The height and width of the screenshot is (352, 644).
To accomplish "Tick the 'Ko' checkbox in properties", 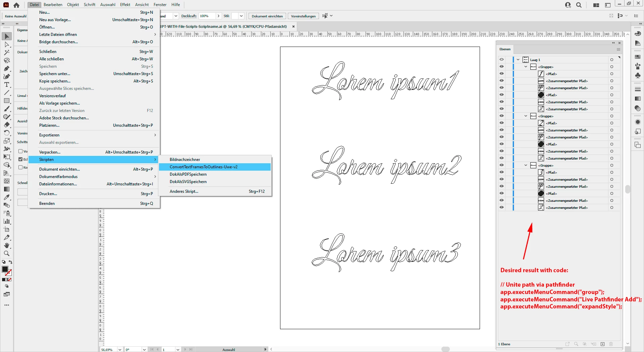I will (20, 167).
